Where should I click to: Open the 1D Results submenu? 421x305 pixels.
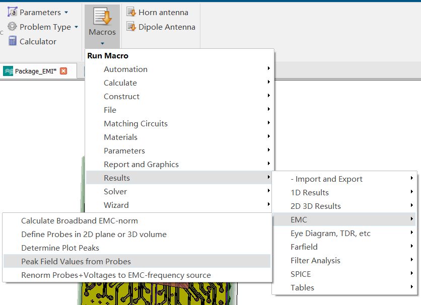(x=344, y=192)
